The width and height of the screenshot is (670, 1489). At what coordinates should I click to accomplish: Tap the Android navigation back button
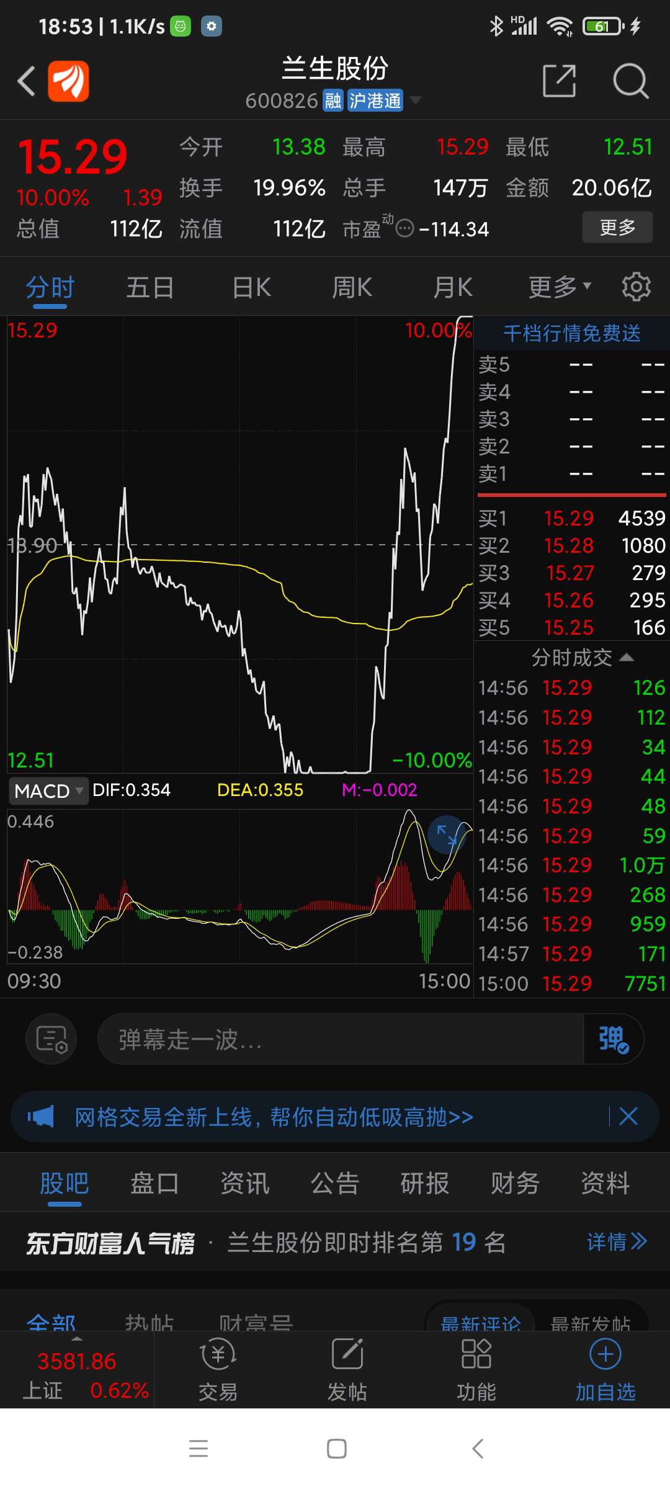pos(477,1448)
